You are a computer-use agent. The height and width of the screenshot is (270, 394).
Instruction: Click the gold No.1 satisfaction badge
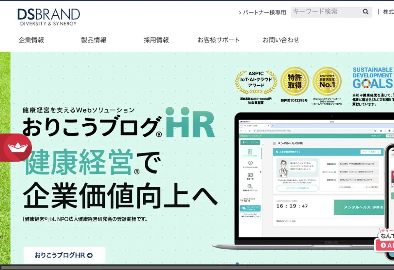click(x=327, y=82)
